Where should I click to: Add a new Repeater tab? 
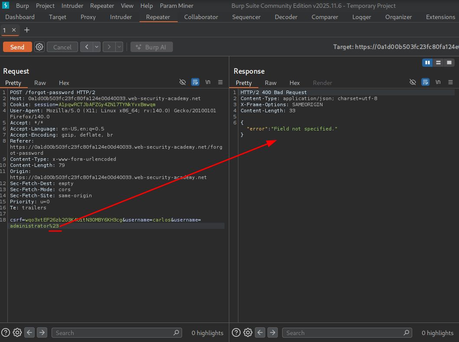[x=26, y=30]
